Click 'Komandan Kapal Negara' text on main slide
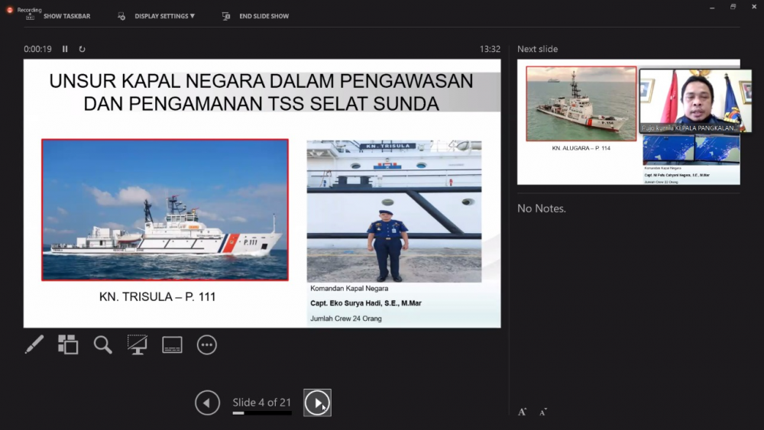This screenshot has height=430, width=764. click(349, 288)
